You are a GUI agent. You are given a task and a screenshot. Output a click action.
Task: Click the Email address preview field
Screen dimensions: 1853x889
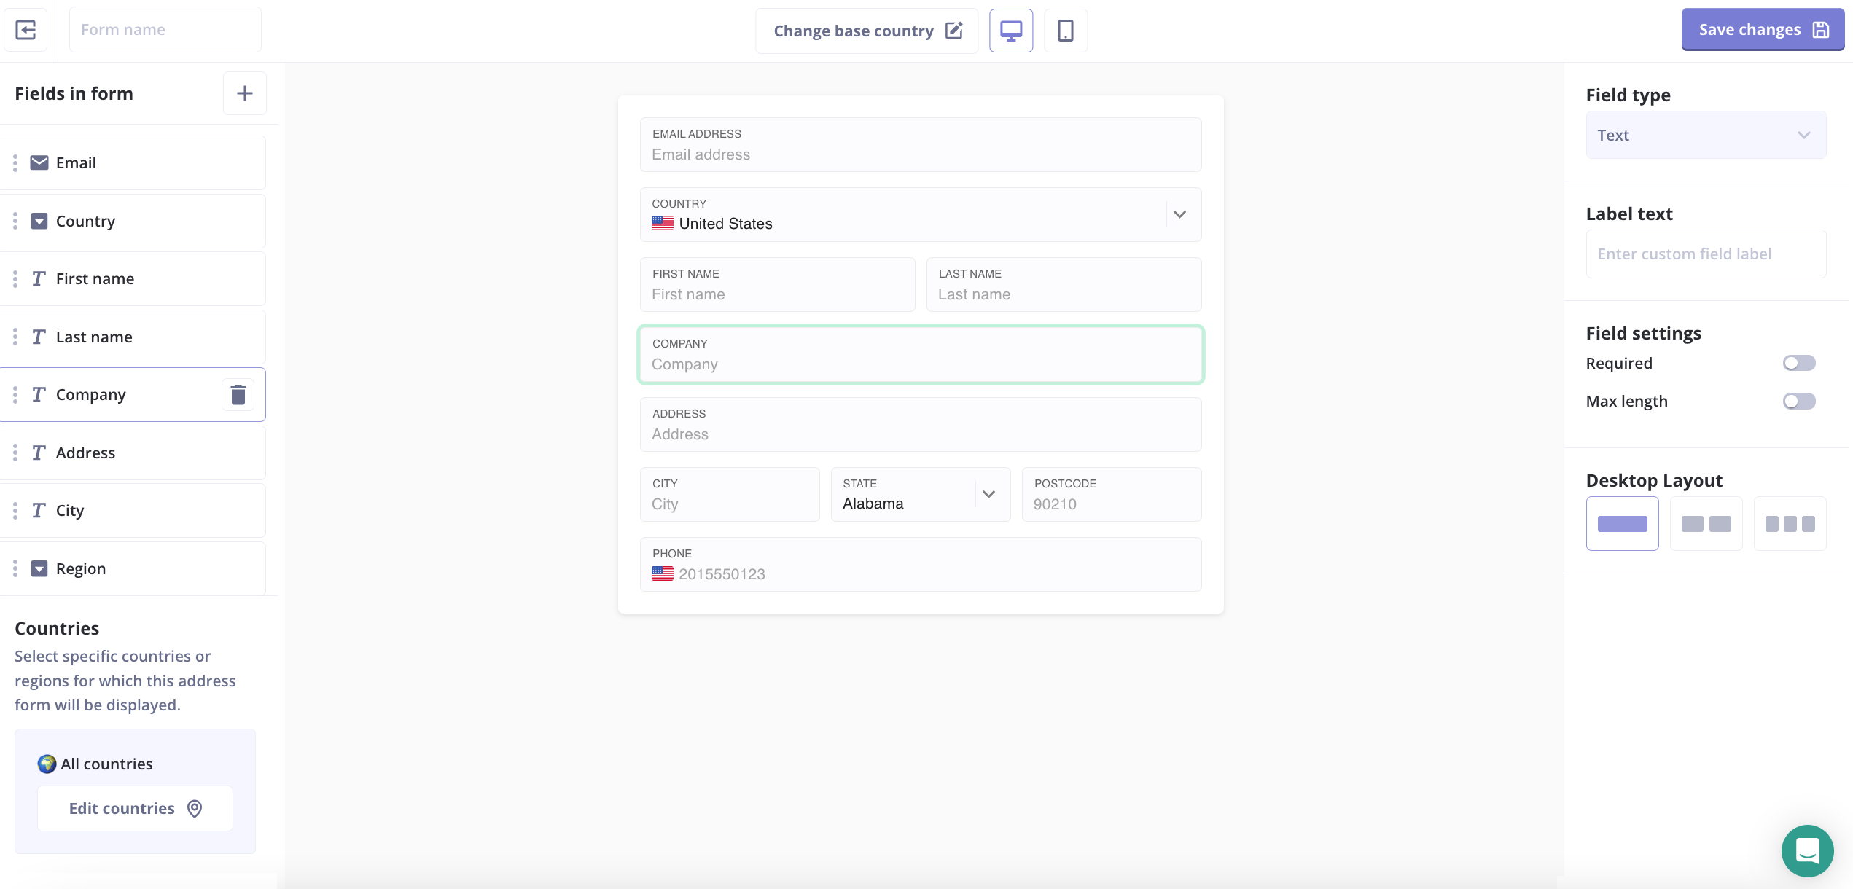tap(921, 144)
